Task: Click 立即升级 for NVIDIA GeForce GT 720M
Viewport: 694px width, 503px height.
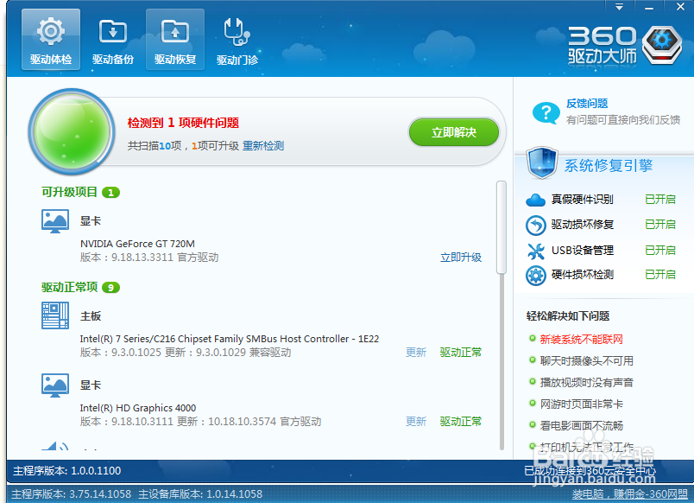Action: click(x=461, y=258)
